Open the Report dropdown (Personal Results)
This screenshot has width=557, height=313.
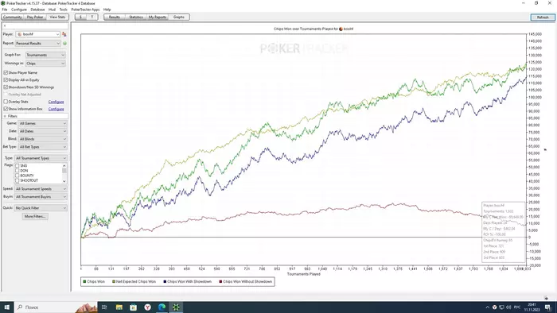click(x=38, y=43)
